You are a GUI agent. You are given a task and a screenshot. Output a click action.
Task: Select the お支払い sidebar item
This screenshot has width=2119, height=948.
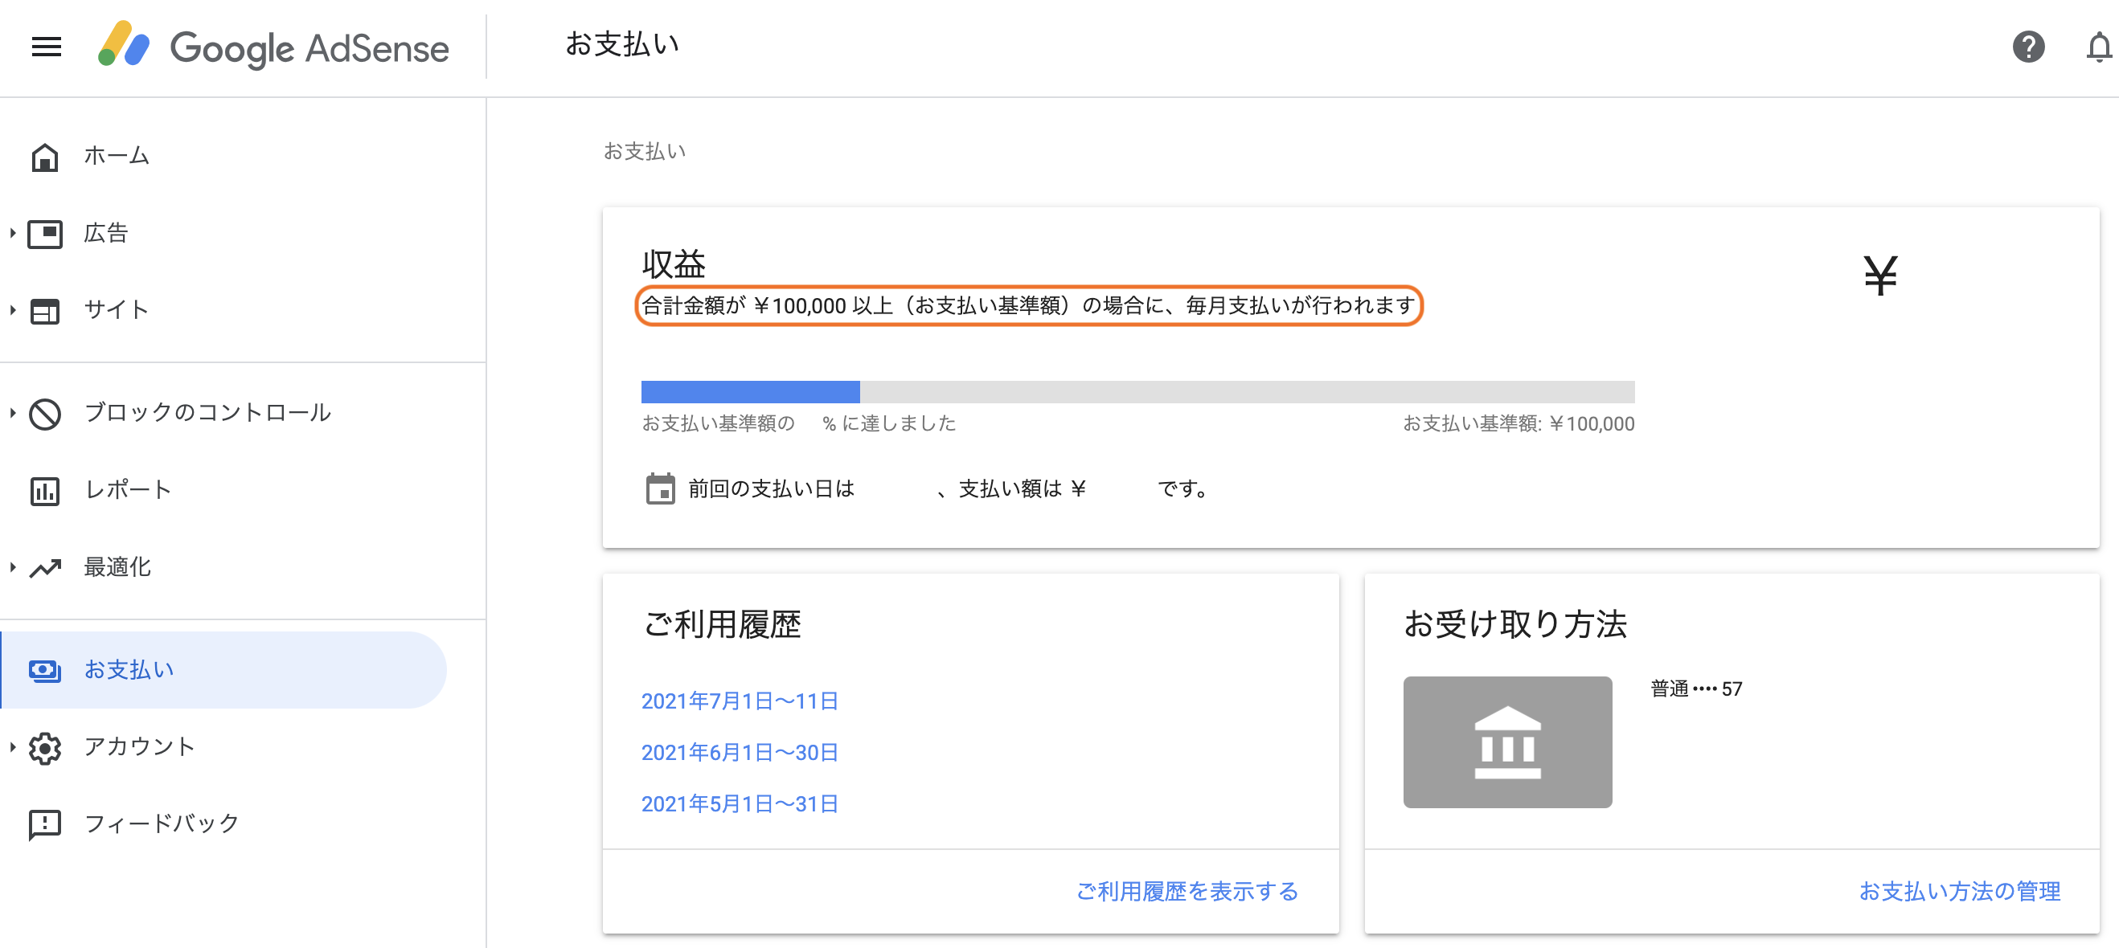click(x=223, y=670)
